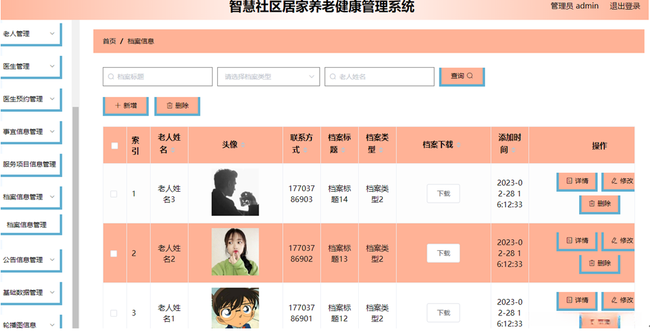This screenshot has height=331, width=650.
Task: Click the 档案标题13 cell
Action: pyautogui.click(x=339, y=254)
